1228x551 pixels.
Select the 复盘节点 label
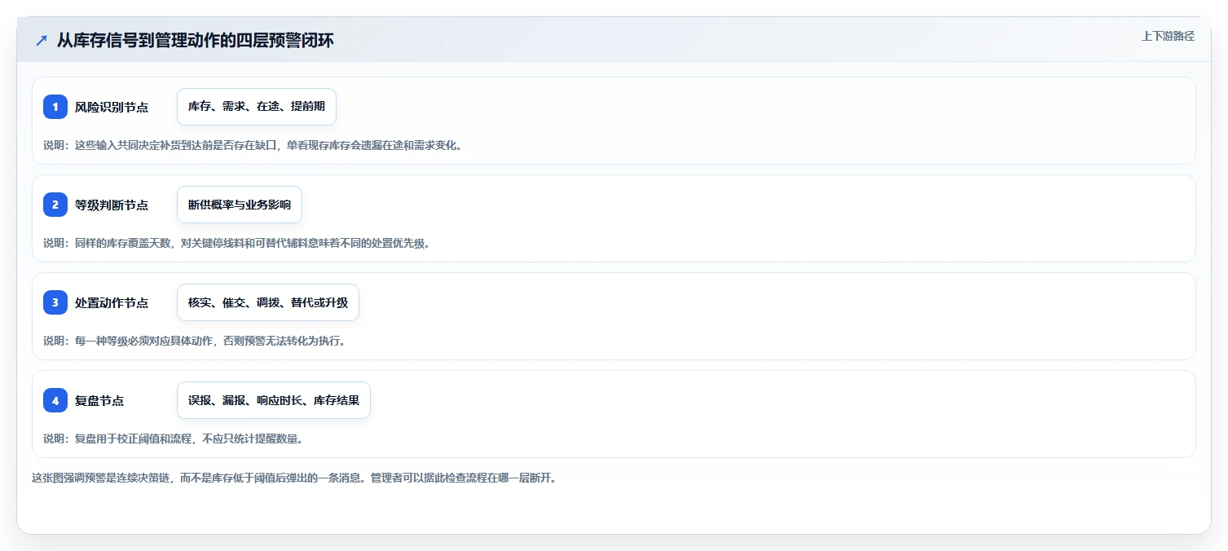click(x=99, y=400)
